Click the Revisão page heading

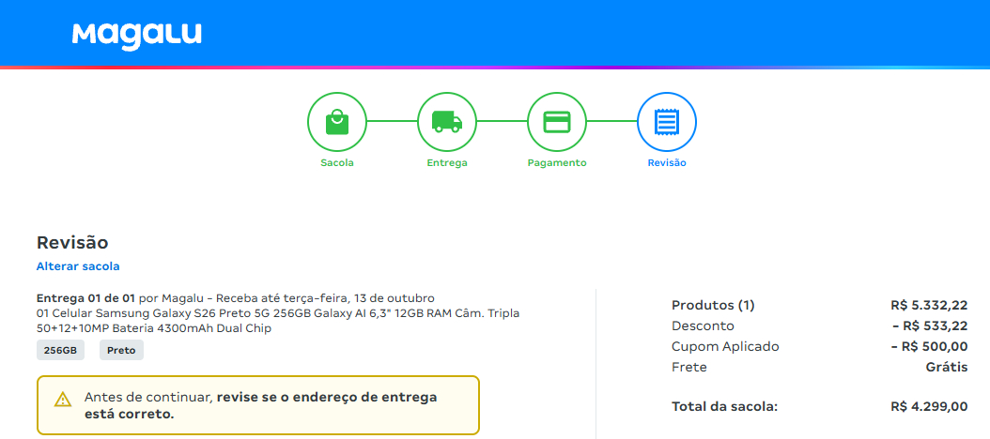(72, 242)
